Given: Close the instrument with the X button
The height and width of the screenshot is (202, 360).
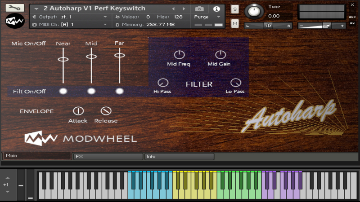Looking at the screenshot, I should point(352,4).
